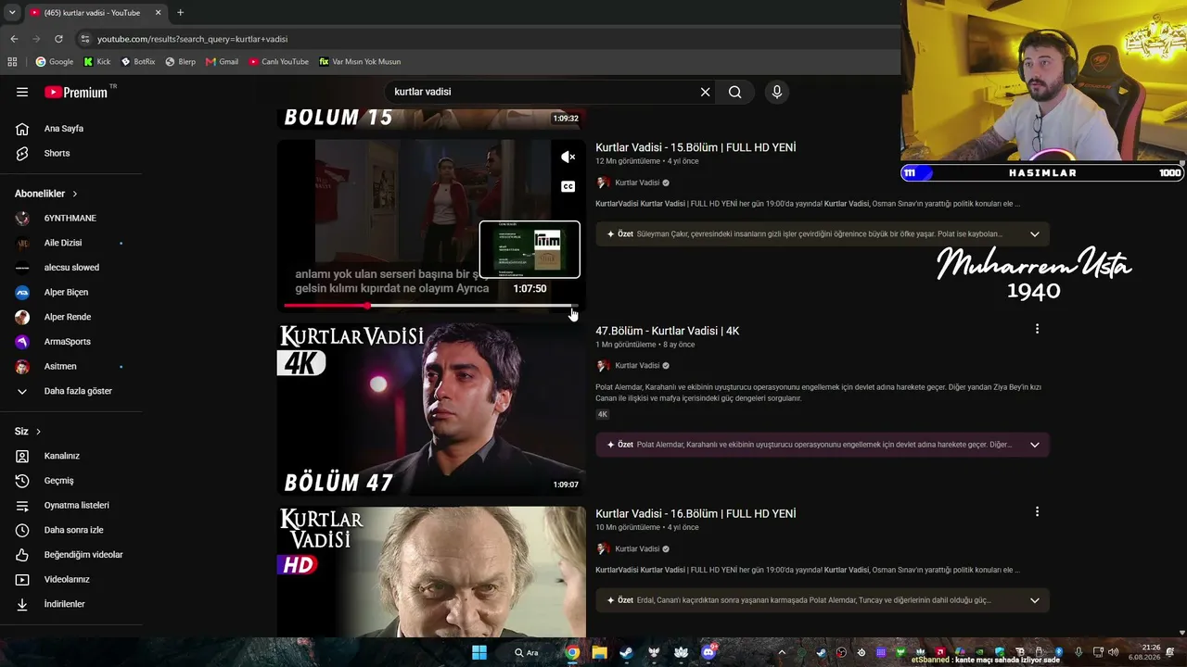Viewport: 1187px width, 667px height.
Task: Click the magnifier search button
Action: [734, 92]
